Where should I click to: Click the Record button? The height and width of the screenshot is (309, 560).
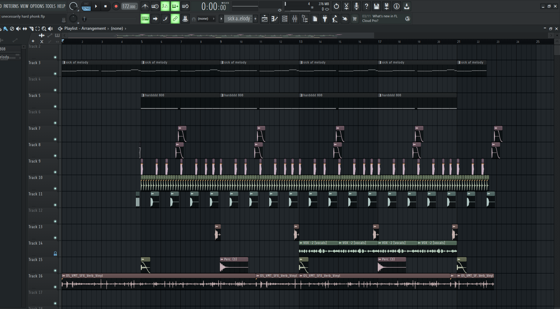[116, 6]
